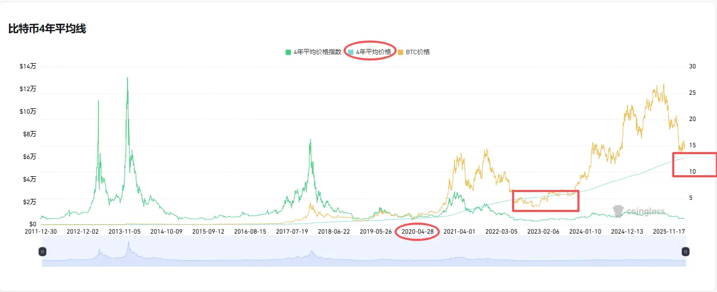
Task: Click the 2021-04-01 date axis label
Action: (459, 231)
